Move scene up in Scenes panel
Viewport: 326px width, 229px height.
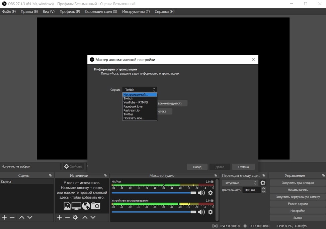point(22,217)
